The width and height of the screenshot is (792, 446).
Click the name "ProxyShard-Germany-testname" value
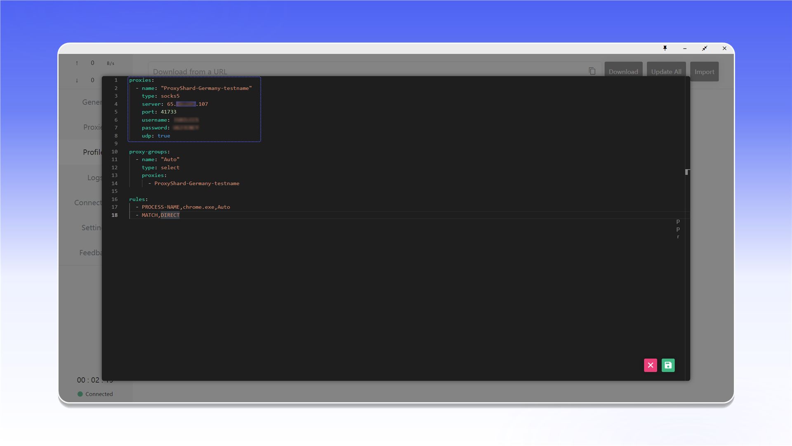[x=206, y=88]
